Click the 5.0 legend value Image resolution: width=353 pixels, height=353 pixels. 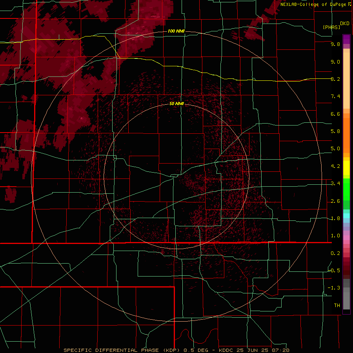tap(335, 149)
